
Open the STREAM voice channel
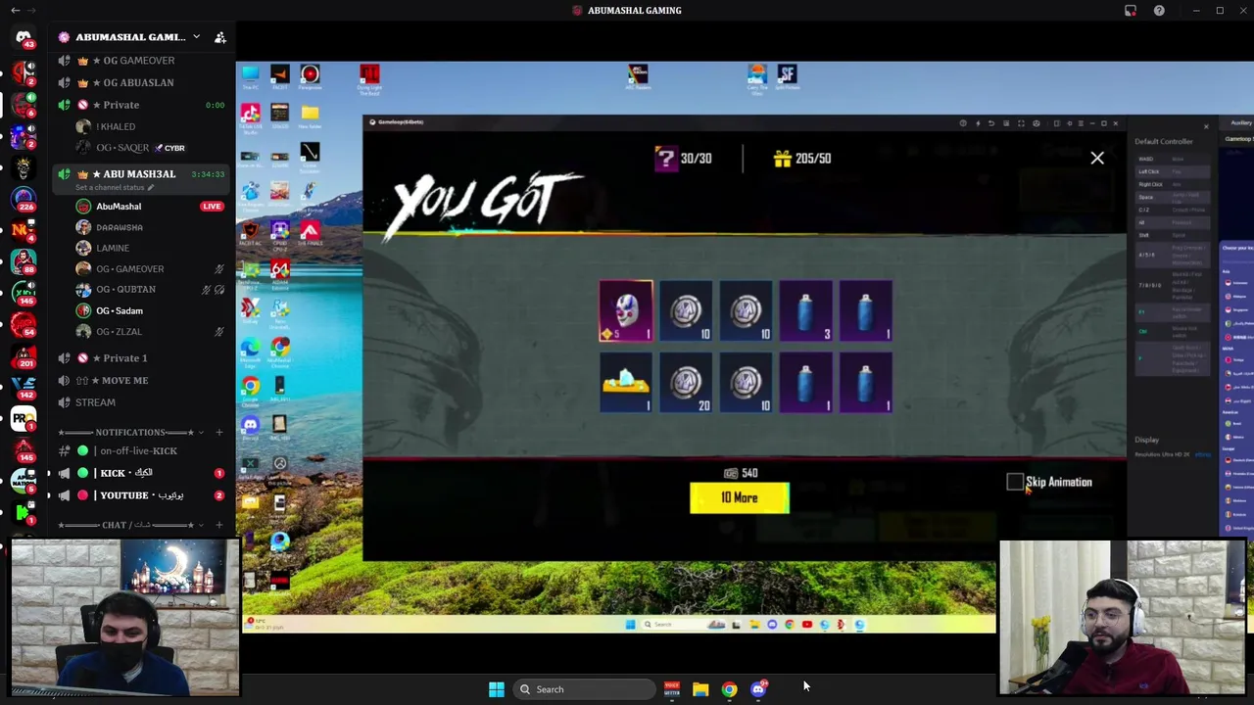pos(140,402)
